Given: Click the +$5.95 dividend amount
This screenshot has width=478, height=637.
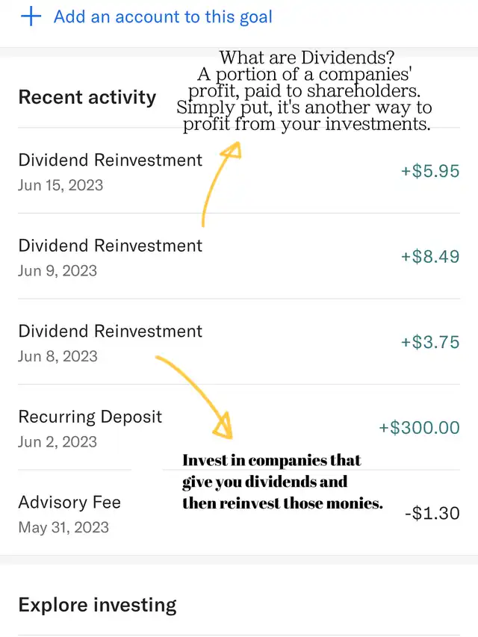Looking at the screenshot, I should click(429, 171).
